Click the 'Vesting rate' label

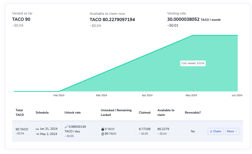coord(176,13)
